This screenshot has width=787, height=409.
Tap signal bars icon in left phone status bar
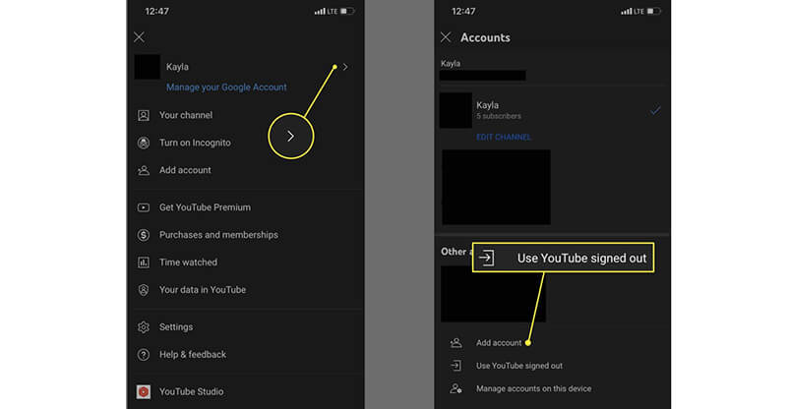[320, 11]
